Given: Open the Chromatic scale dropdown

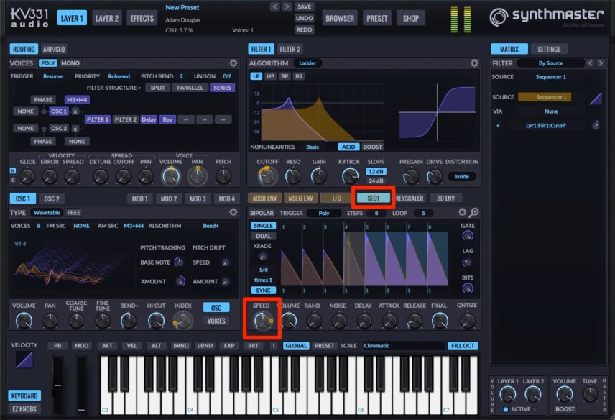Looking at the screenshot, I should coord(404,346).
